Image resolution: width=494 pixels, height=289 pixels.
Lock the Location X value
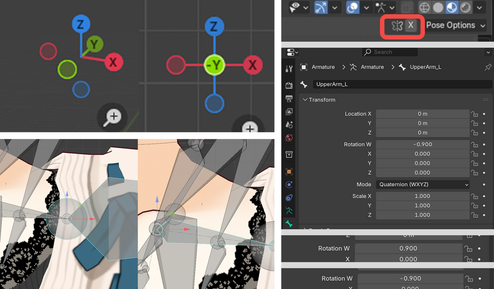pos(475,114)
